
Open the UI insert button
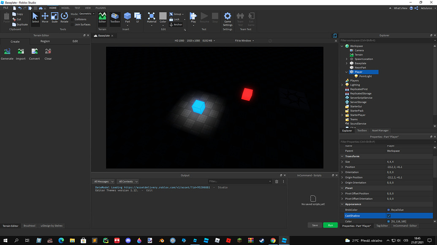[137, 18]
